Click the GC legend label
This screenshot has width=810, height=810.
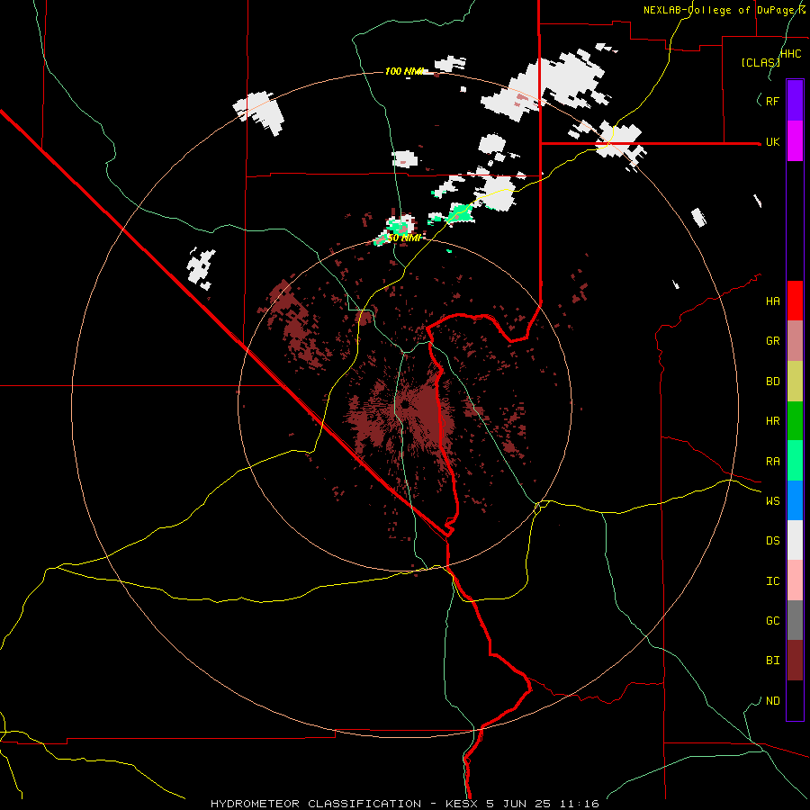[x=772, y=621]
